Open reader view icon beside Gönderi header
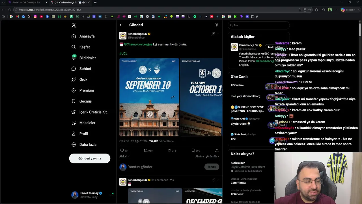This screenshot has width=362, height=204. tap(216, 25)
